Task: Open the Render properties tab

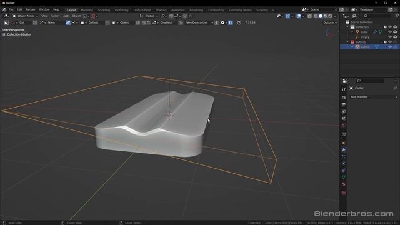Action: [344, 97]
